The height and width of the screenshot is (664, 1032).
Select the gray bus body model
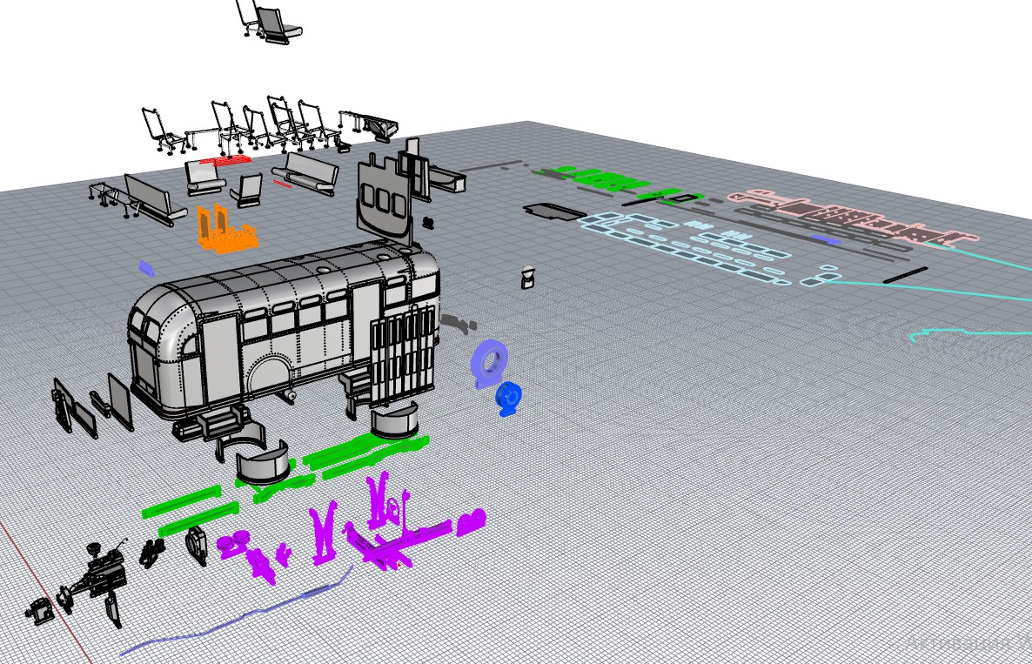click(x=283, y=329)
